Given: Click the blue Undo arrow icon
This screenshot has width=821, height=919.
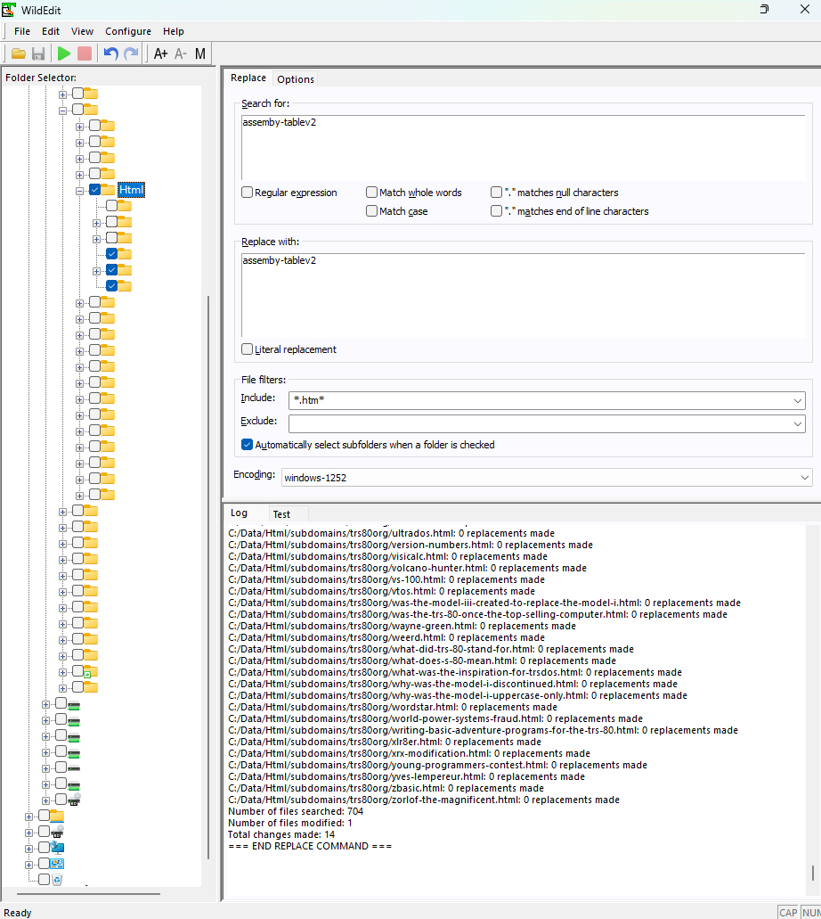Looking at the screenshot, I should (110, 53).
